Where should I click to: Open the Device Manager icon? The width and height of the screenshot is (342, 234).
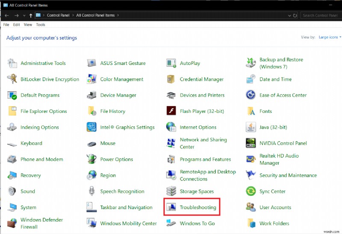click(x=92, y=95)
